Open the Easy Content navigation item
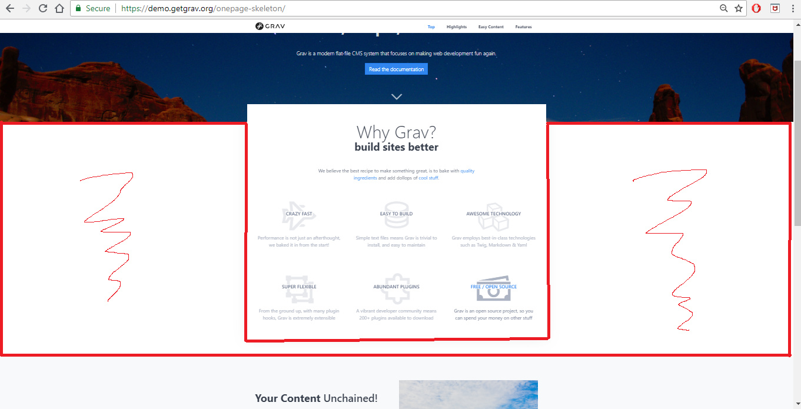 [x=491, y=27]
